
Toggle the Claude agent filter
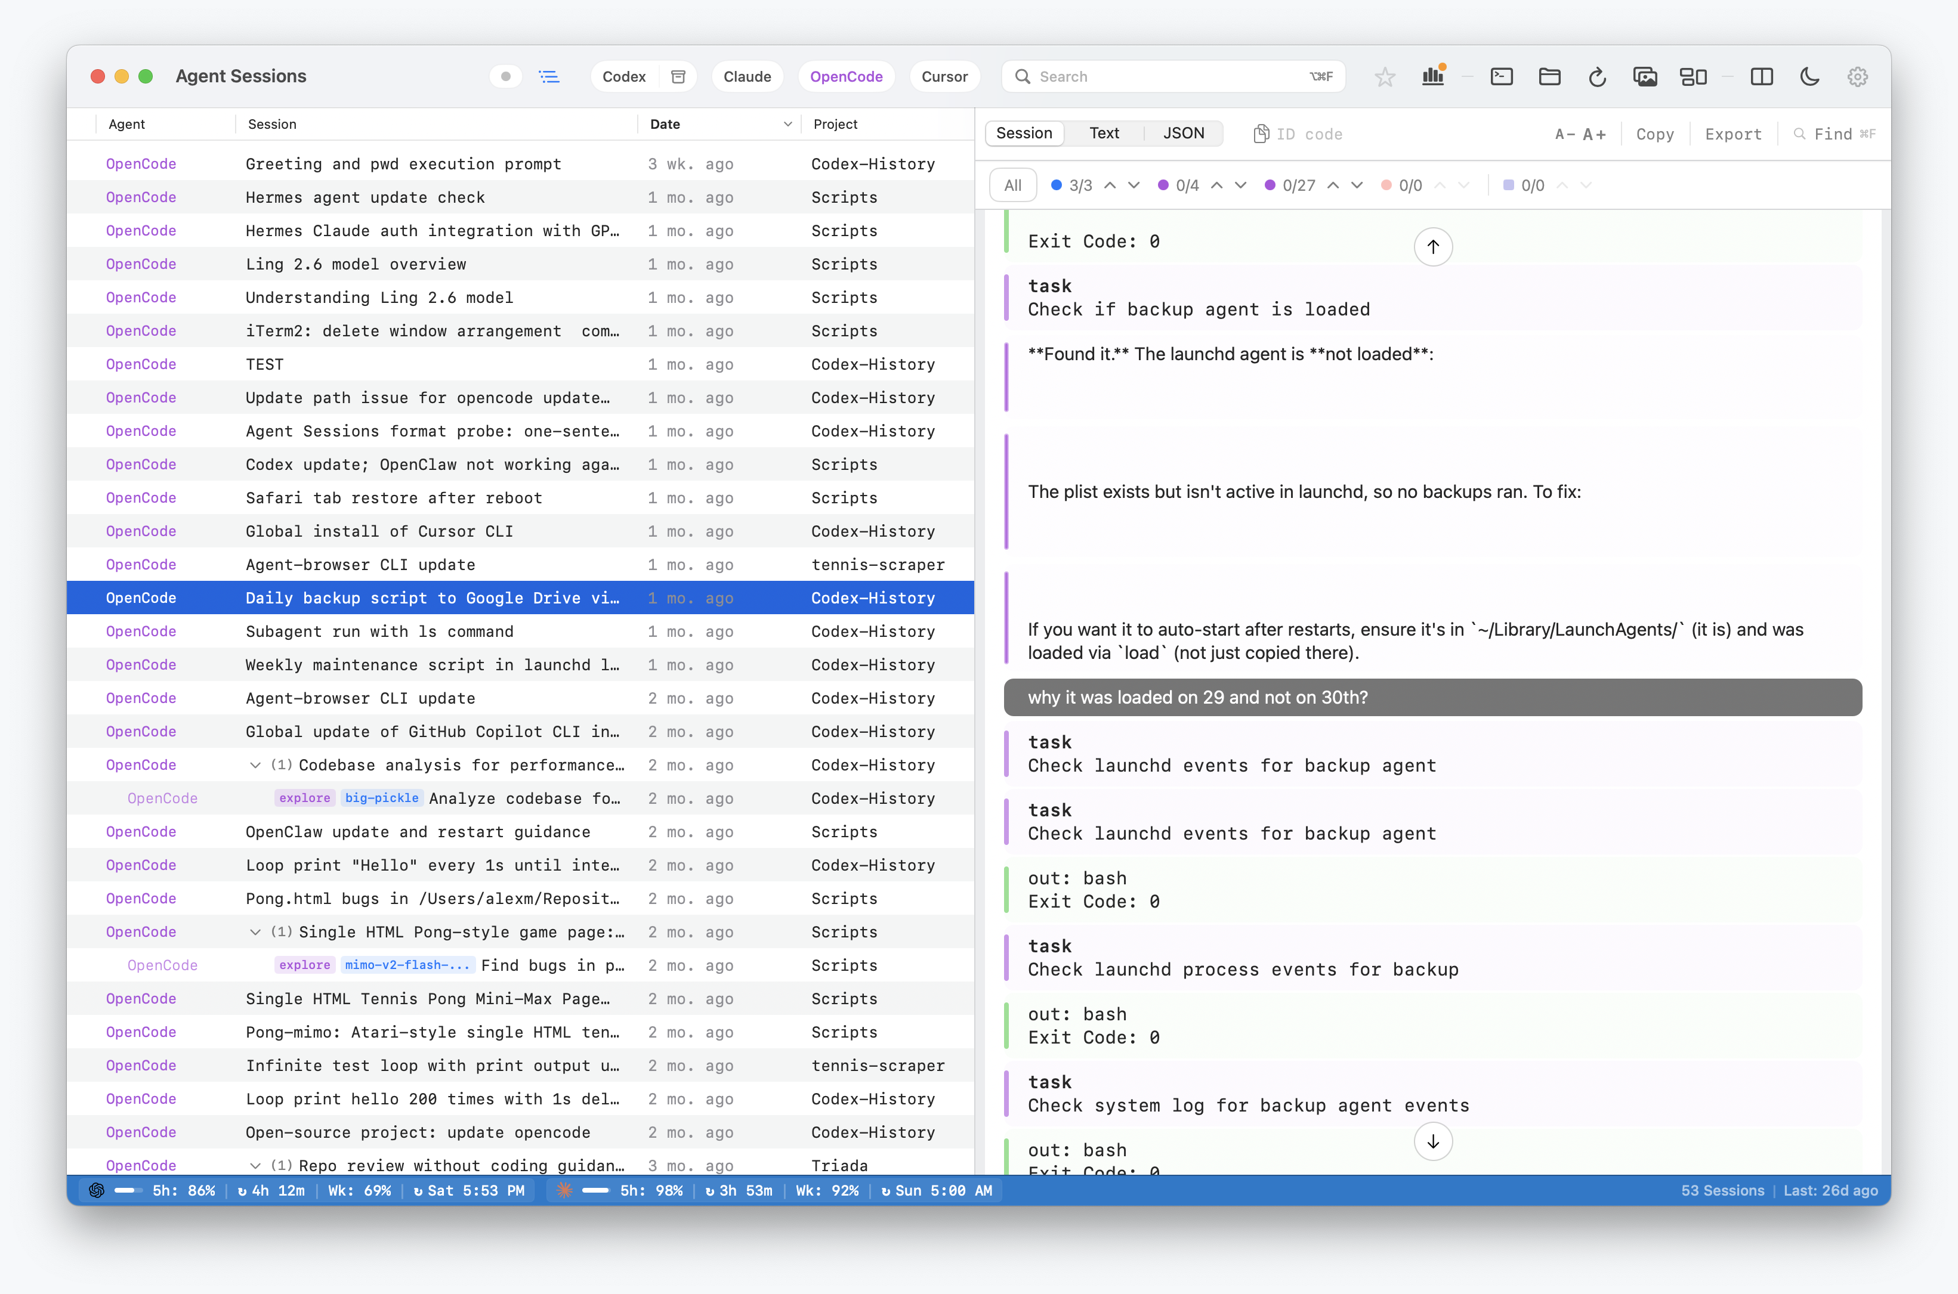[747, 77]
